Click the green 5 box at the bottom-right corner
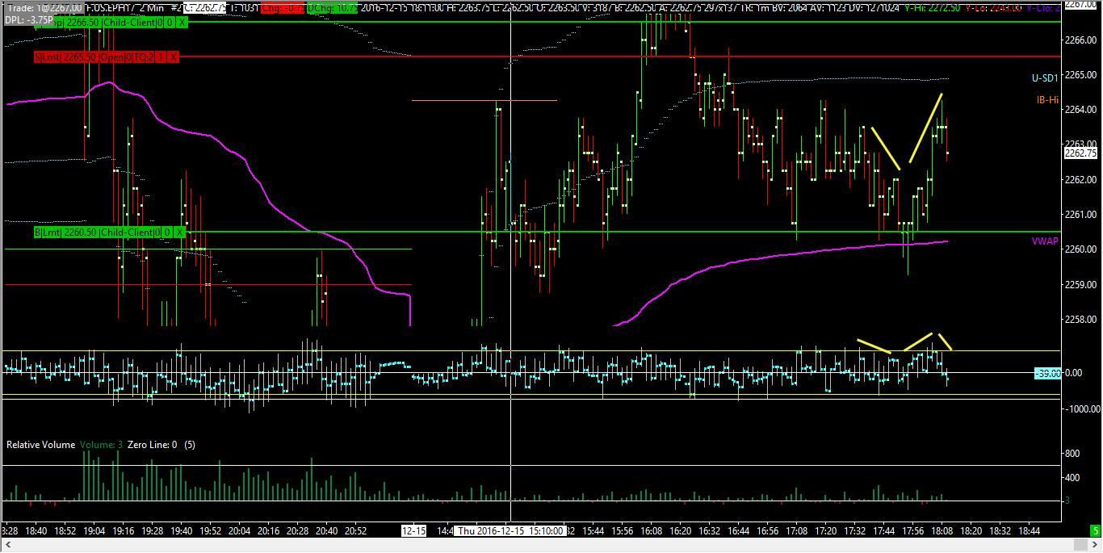Image resolution: width=1103 pixels, height=553 pixels. click(x=1096, y=531)
